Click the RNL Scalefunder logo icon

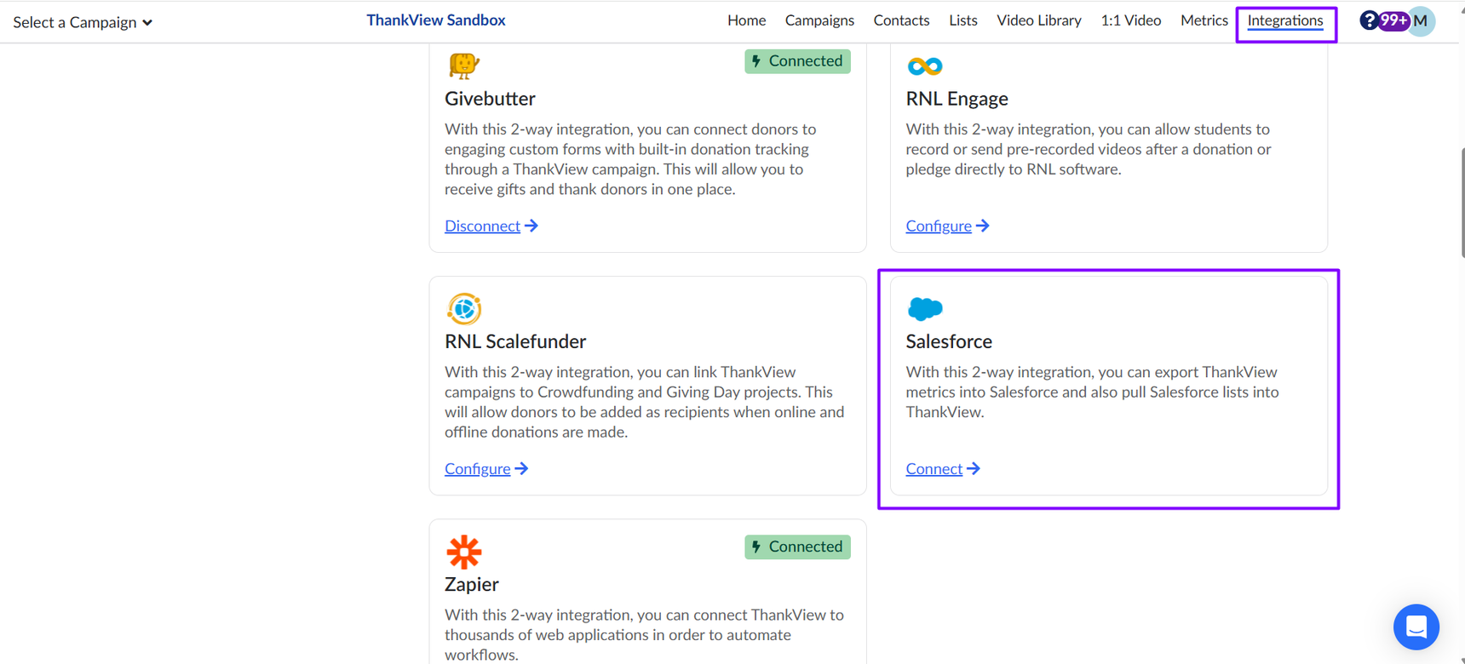pyautogui.click(x=464, y=309)
